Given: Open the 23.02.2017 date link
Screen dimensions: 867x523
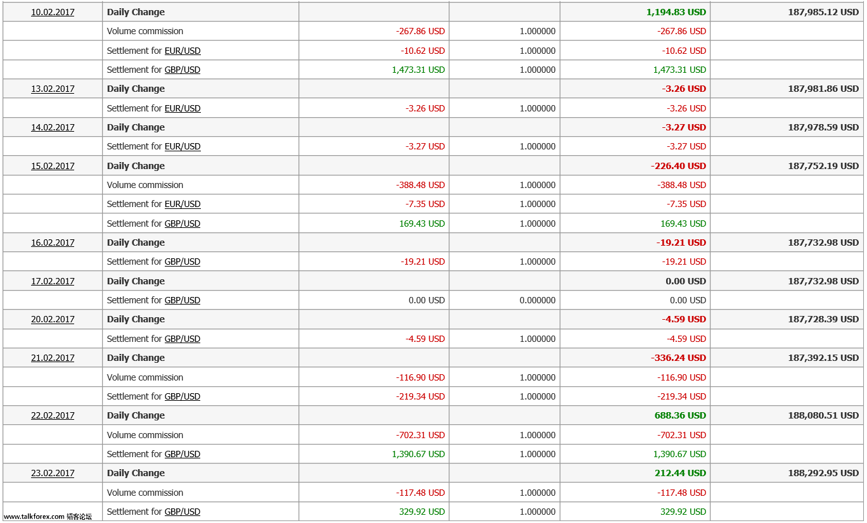Looking at the screenshot, I should point(53,473).
